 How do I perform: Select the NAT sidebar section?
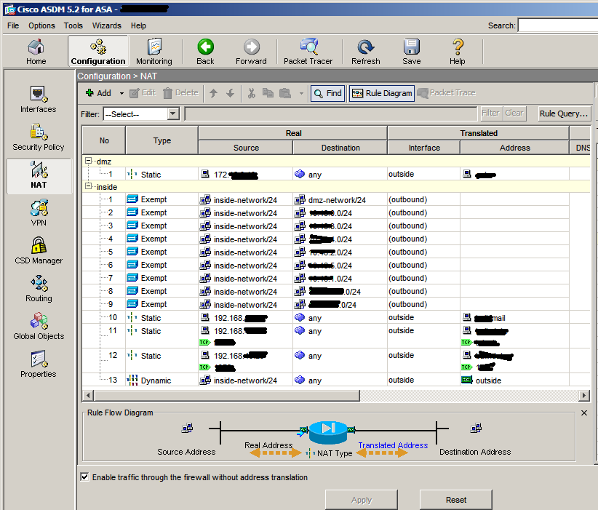pyautogui.click(x=39, y=175)
